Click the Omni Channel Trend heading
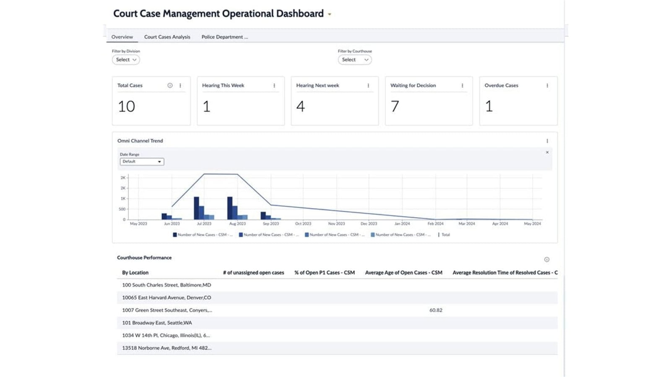Viewport: 671px width, 377px height. 140,141
